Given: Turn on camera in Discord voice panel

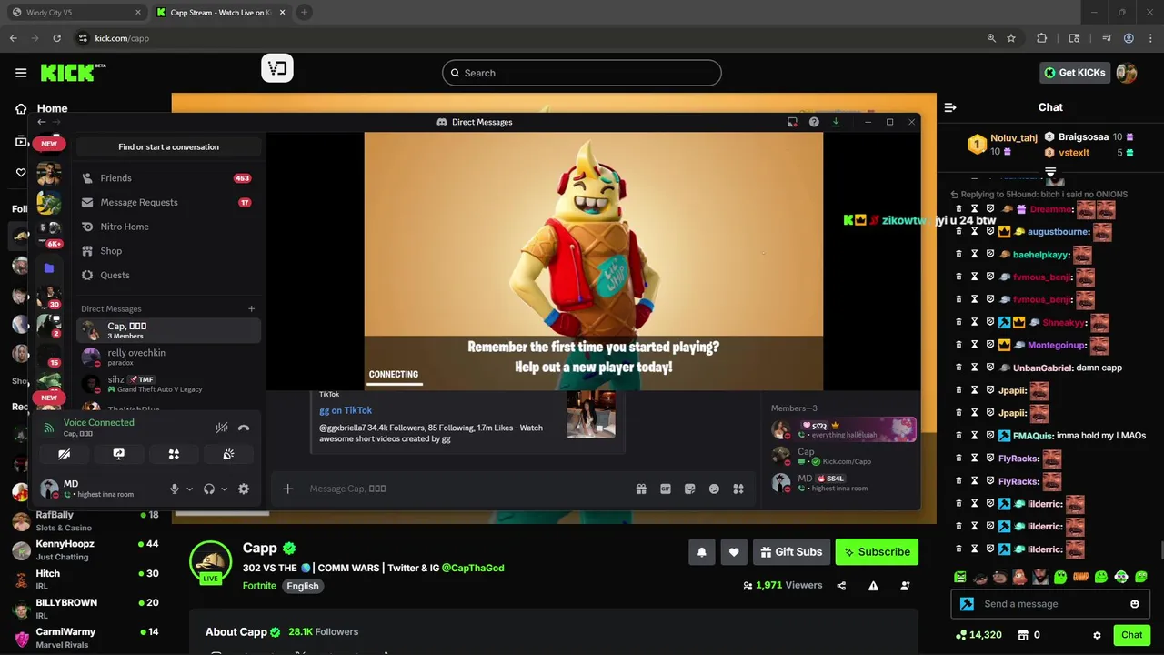Looking at the screenshot, I should click(64, 454).
